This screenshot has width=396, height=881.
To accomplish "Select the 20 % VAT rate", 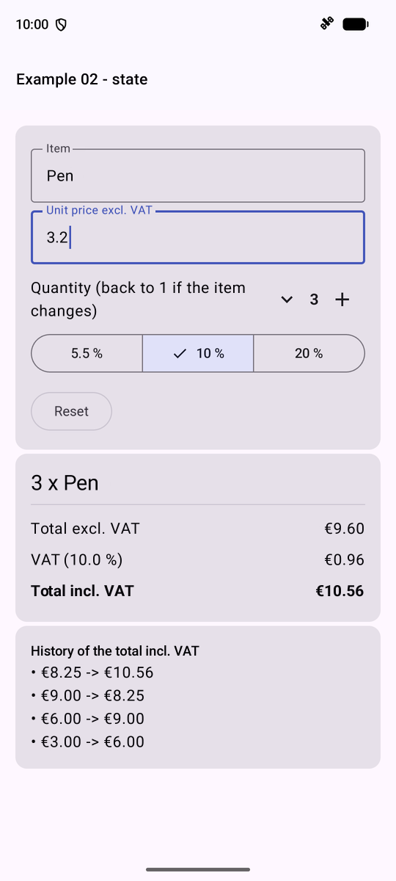I will (309, 353).
